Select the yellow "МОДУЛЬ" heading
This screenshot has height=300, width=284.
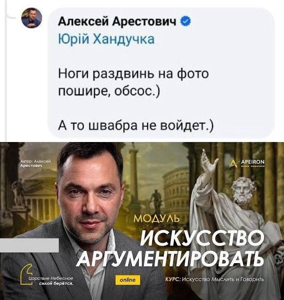point(156,218)
